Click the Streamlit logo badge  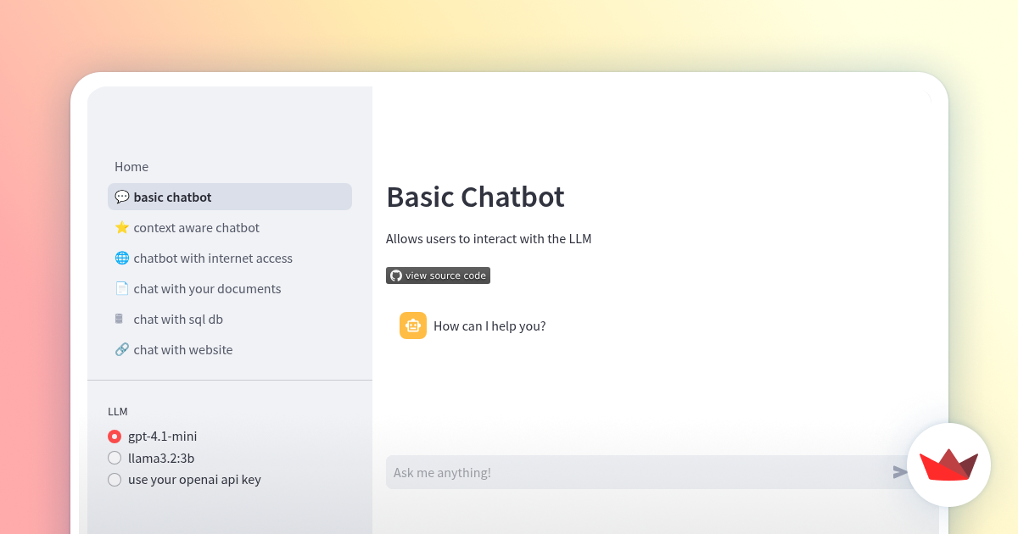pos(948,464)
